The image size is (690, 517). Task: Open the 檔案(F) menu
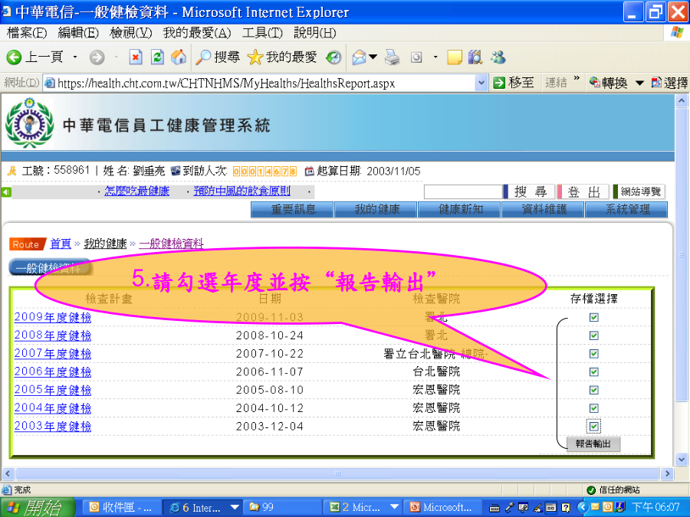pyautogui.click(x=27, y=33)
